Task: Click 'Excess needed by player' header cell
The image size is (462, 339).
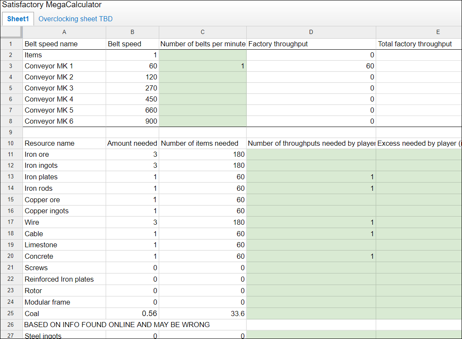Action: 419,144
